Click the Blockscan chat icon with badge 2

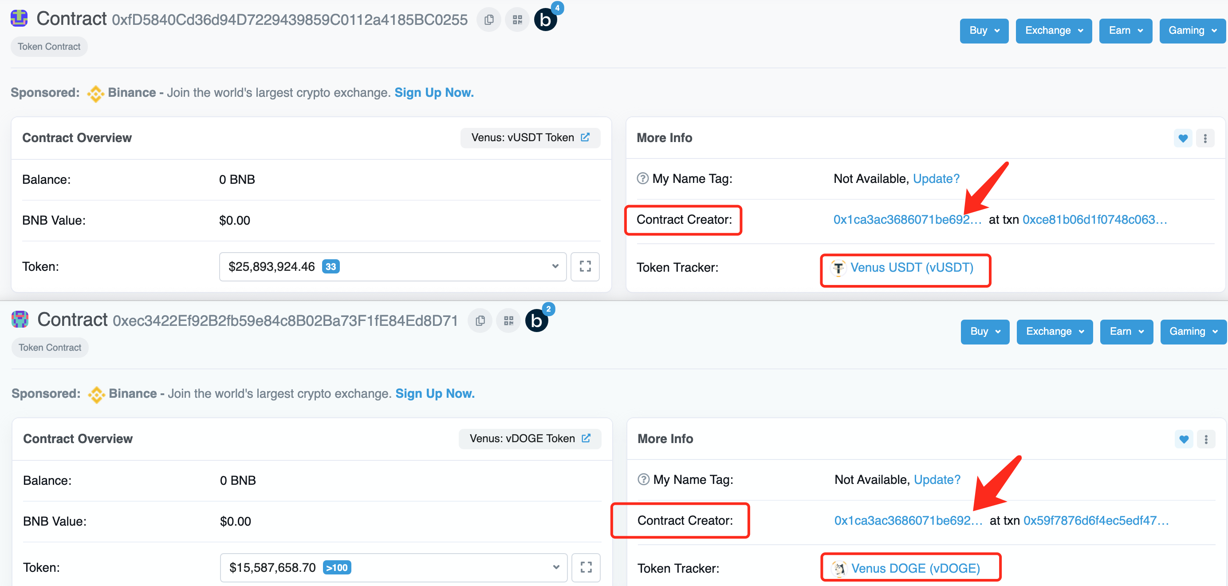(537, 321)
